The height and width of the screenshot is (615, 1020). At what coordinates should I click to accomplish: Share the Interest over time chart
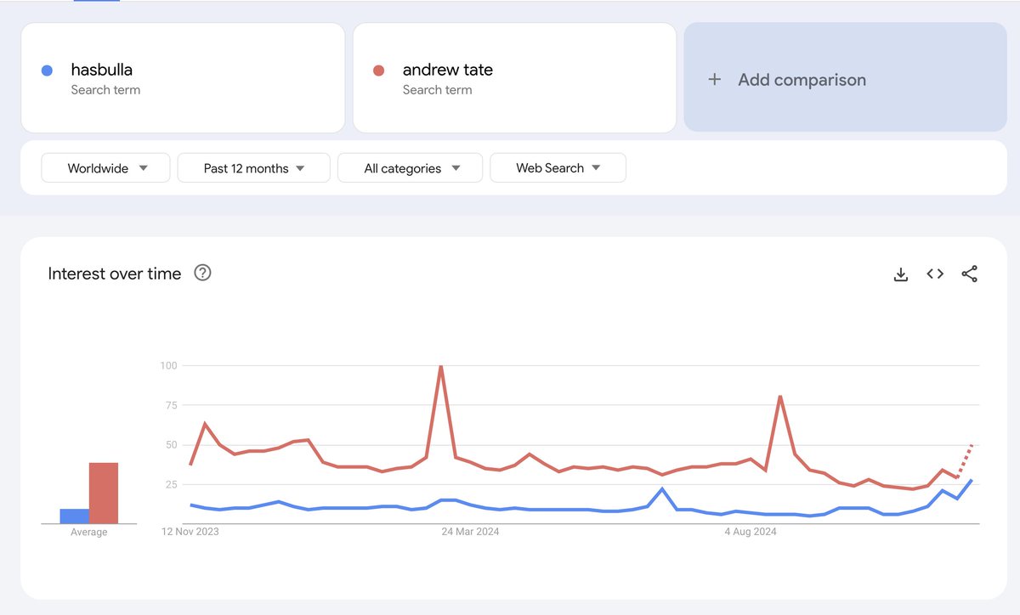coord(969,274)
